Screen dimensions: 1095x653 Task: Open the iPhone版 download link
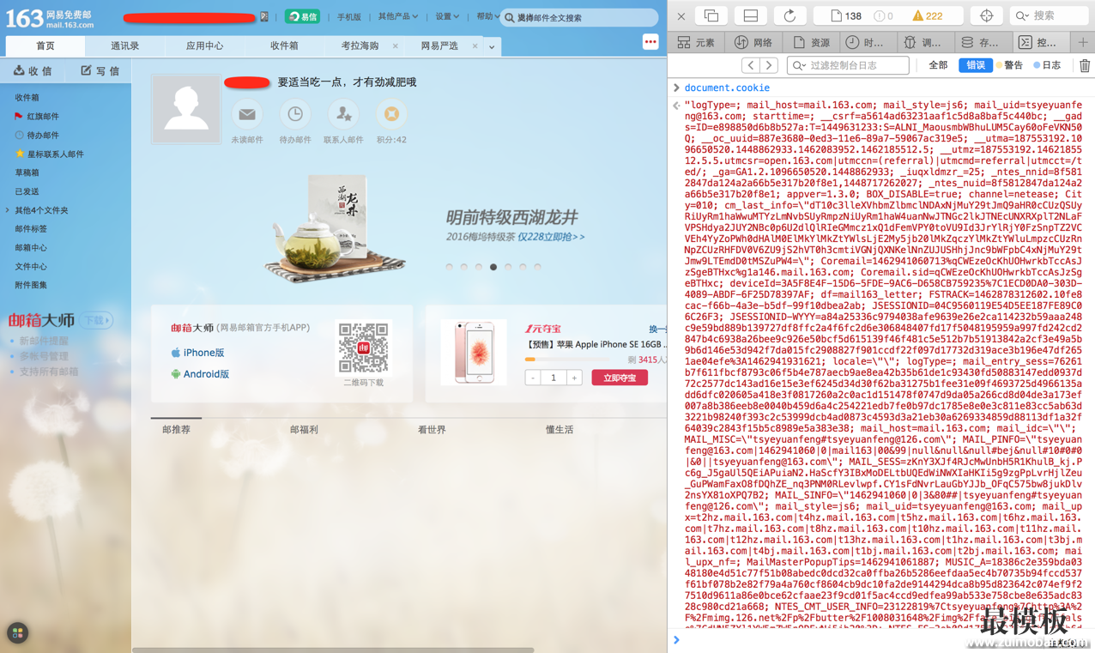point(203,353)
